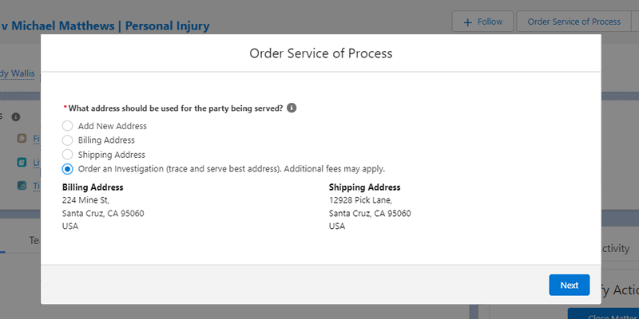This screenshot has width=639, height=319.
Task: Open the Activity tab behind the dialog
Action: coord(615,248)
